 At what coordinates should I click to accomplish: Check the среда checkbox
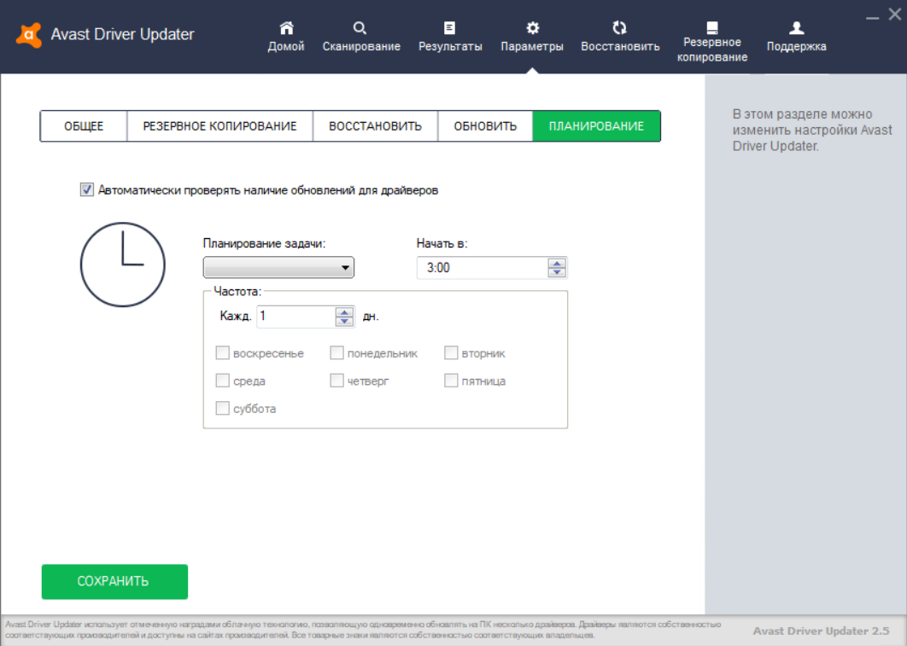[223, 381]
